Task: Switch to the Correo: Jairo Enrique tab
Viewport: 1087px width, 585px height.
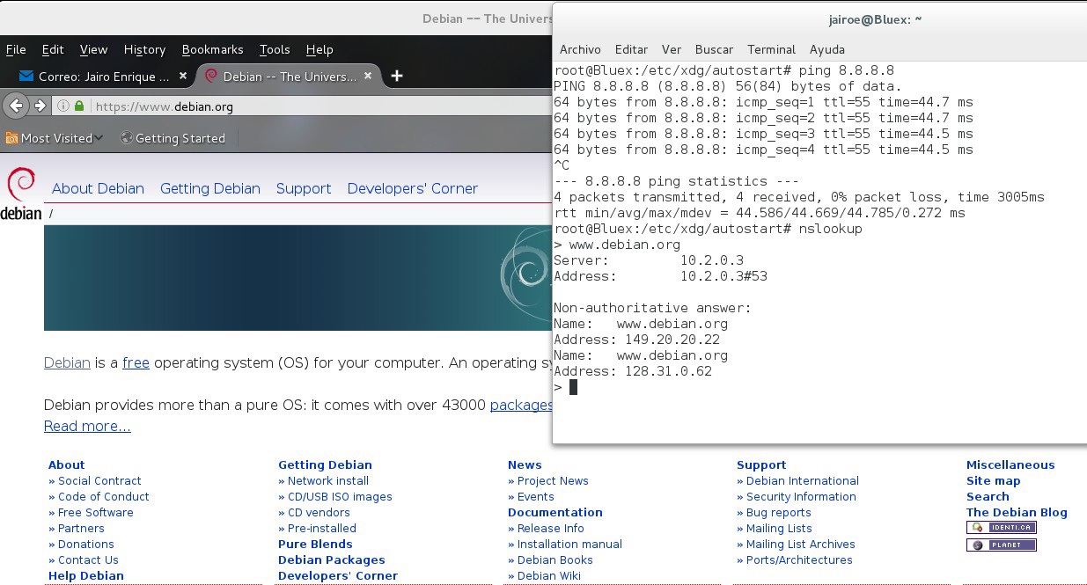Action: pyautogui.click(x=103, y=77)
